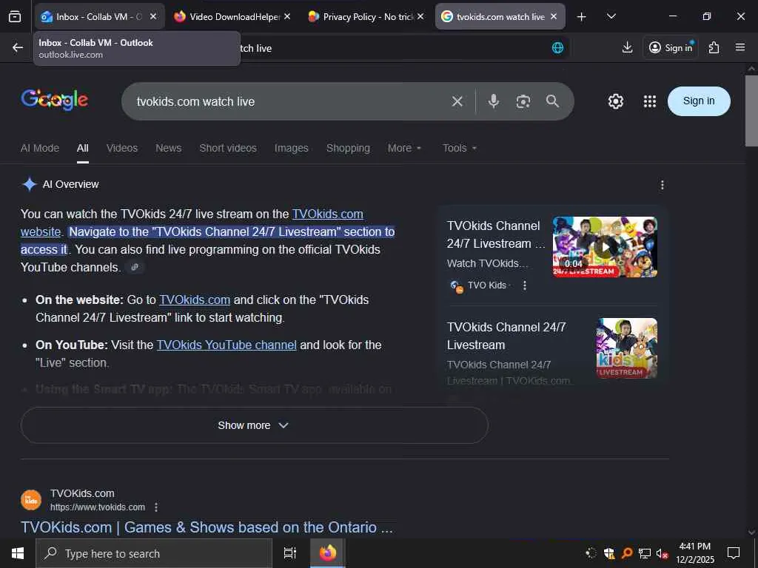Open options dots next to TVO Kids source
758x568 pixels.
[525, 285]
